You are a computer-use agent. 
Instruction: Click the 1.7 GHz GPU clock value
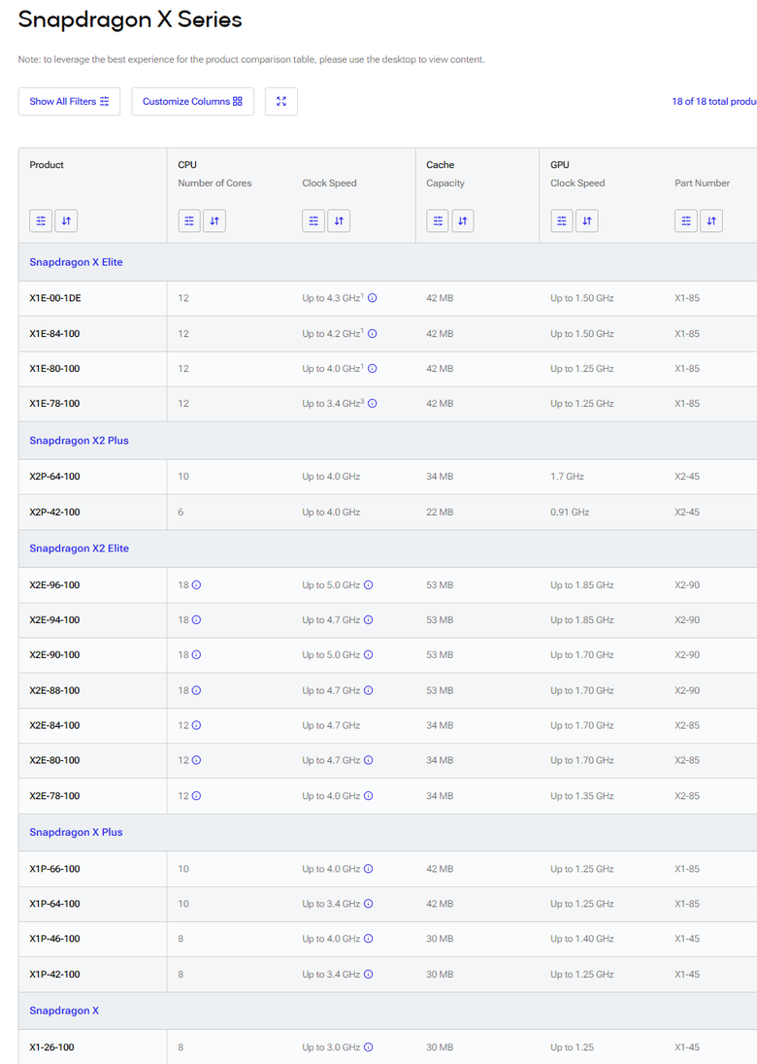(567, 477)
